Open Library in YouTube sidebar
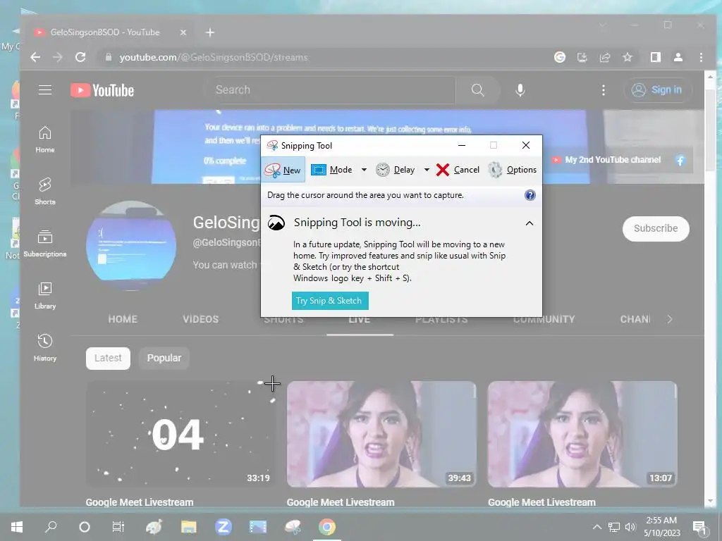Viewport: 722px width, 541px height. point(45,295)
